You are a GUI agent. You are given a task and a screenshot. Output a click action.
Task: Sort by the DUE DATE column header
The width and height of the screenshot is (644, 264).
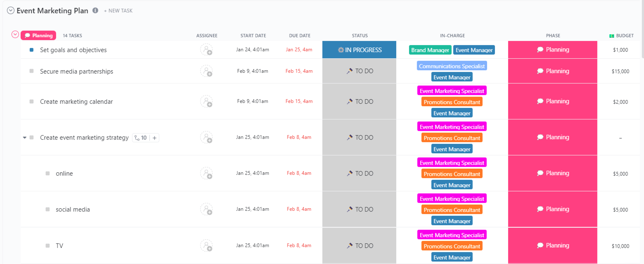click(x=299, y=36)
